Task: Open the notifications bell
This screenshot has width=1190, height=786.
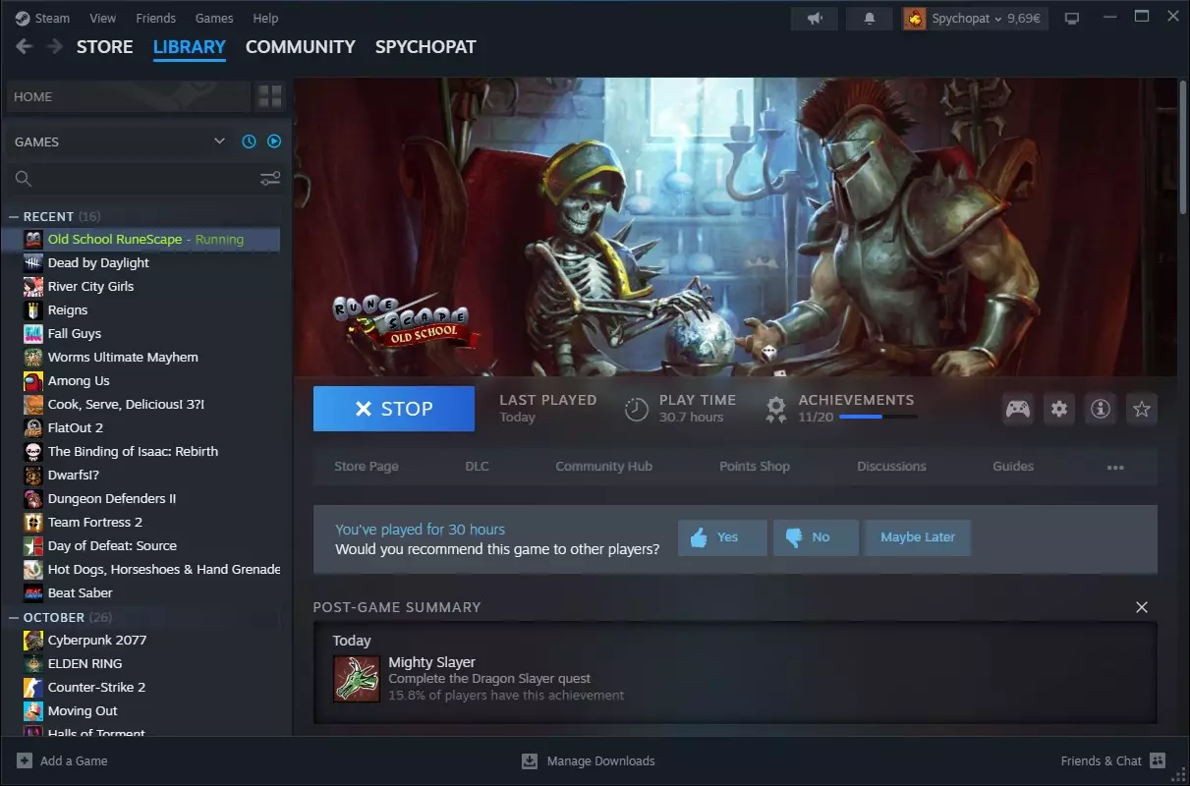Action: (870, 19)
